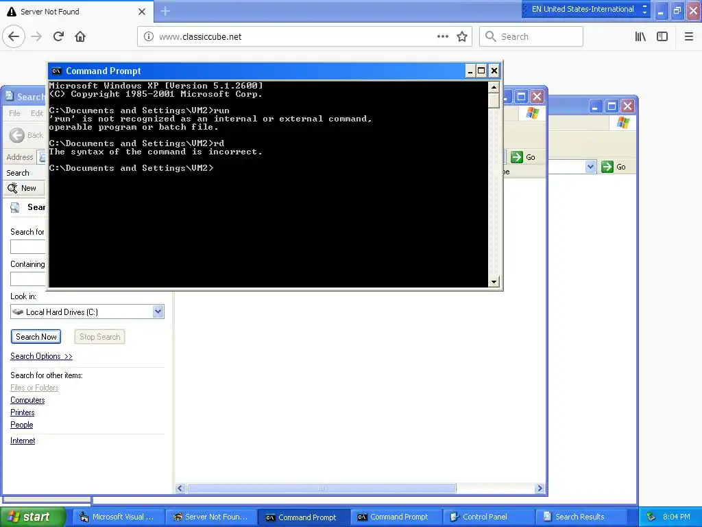
Task: Expand Search Options link
Action: (41, 356)
